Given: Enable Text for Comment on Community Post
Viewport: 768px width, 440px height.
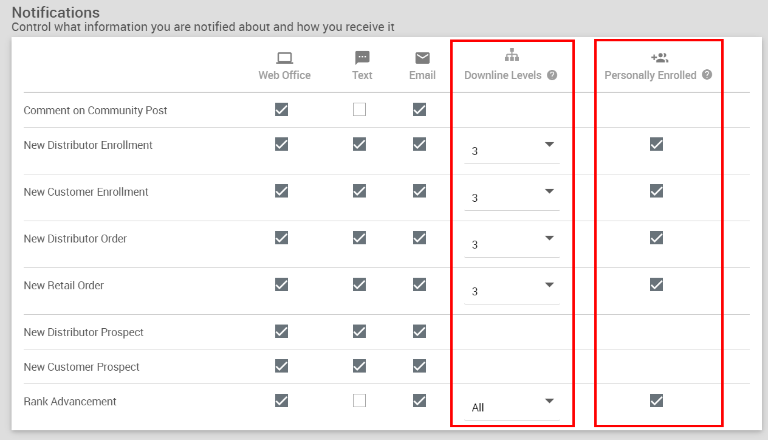Looking at the screenshot, I should (360, 109).
